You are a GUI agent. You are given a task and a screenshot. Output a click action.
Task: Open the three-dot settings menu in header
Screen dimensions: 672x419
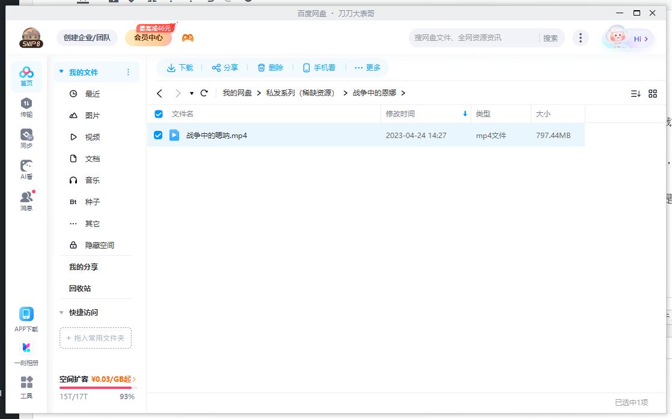tap(580, 38)
